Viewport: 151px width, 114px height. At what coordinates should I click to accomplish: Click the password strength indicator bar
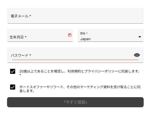(x=75, y=60)
